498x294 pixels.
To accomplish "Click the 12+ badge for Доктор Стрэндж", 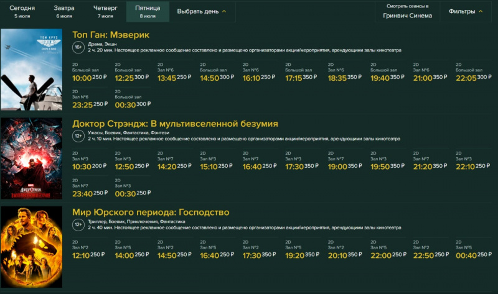I will [78, 136].
